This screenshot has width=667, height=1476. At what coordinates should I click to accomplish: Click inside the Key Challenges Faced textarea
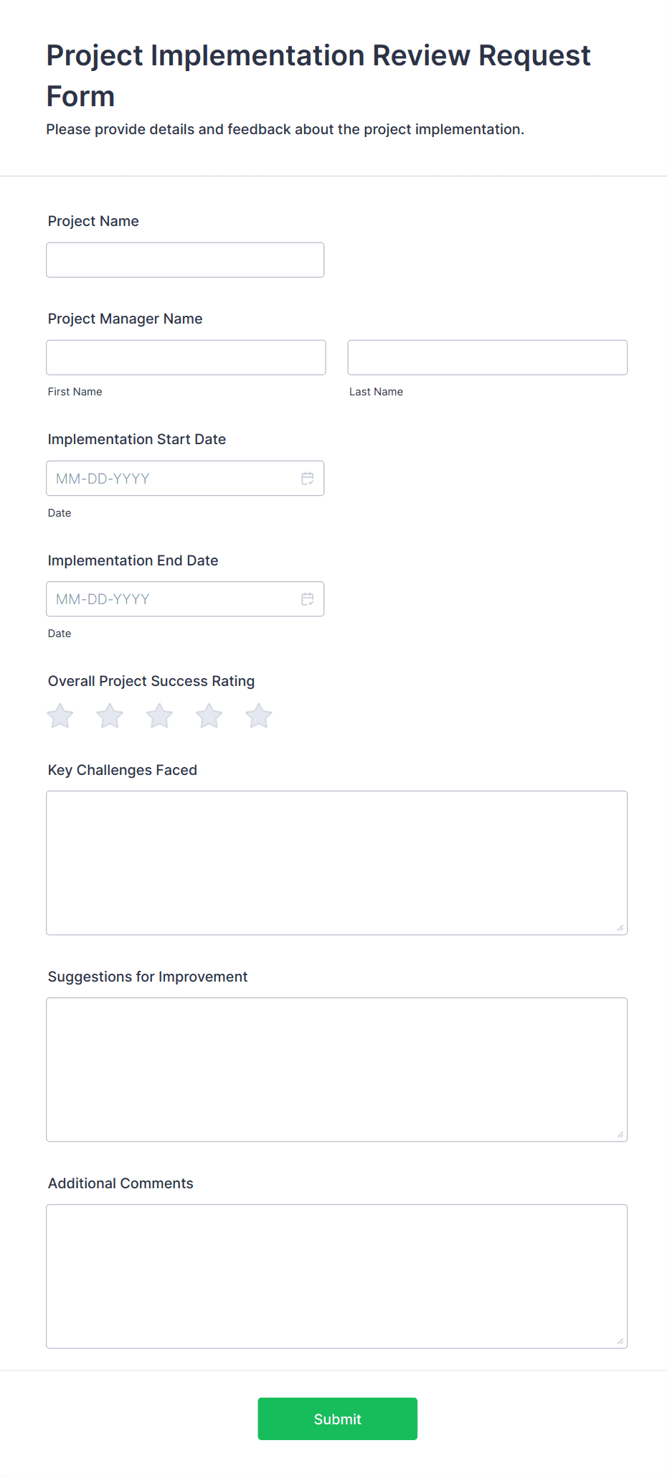(x=336, y=862)
